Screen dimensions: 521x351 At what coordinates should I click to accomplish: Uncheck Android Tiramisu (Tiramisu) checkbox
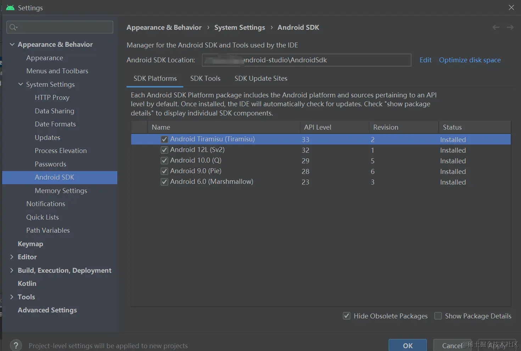point(164,139)
